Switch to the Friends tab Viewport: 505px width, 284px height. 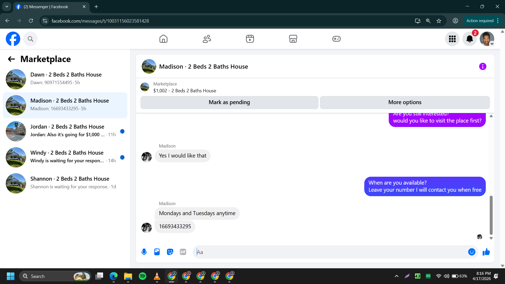(207, 39)
